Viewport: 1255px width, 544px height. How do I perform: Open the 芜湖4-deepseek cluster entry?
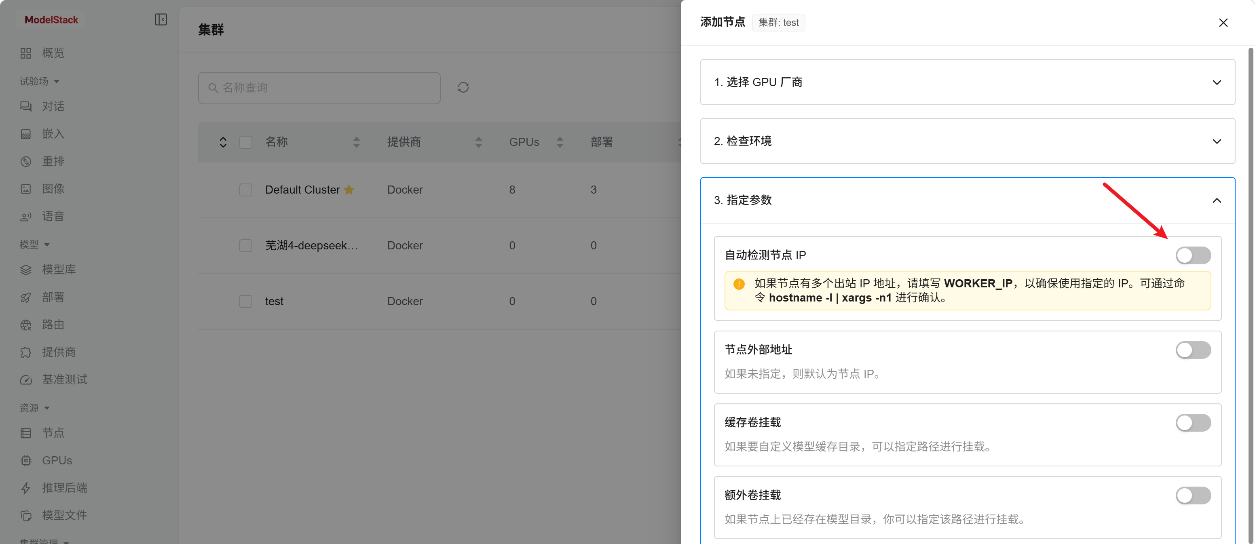[311, 245]
